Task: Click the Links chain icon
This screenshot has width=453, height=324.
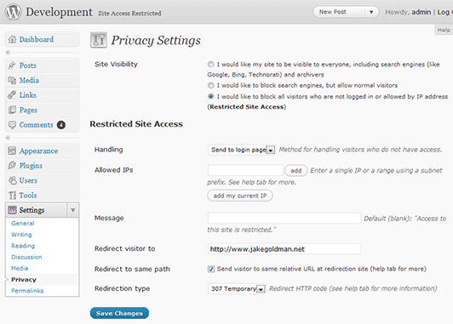Action: (12, 95)
